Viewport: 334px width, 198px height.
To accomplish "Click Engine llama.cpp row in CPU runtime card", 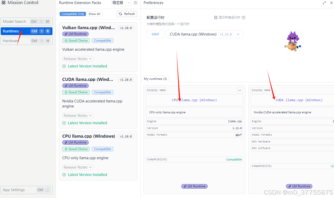I will coord(194,121).
